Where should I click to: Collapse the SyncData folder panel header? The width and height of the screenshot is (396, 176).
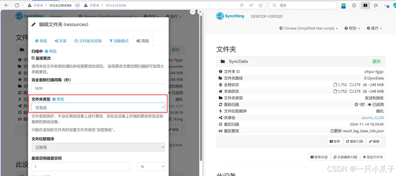click(x=301, y=61)
